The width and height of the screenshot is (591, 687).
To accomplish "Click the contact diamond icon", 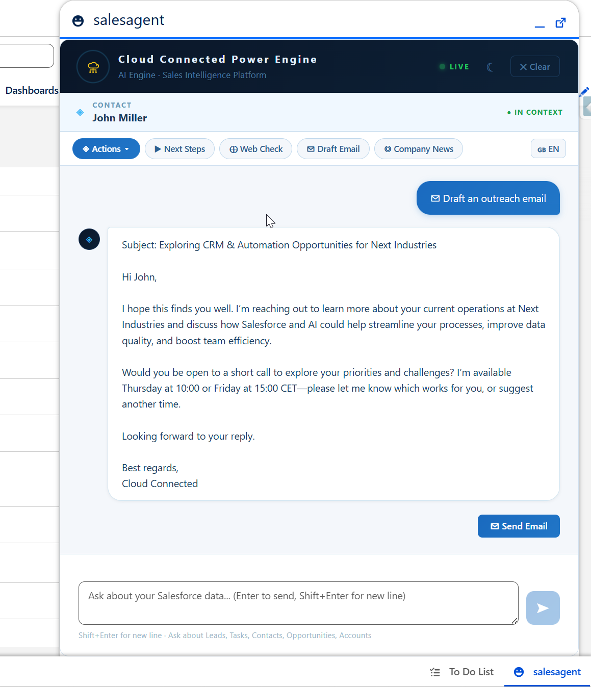I will (80, 112).
